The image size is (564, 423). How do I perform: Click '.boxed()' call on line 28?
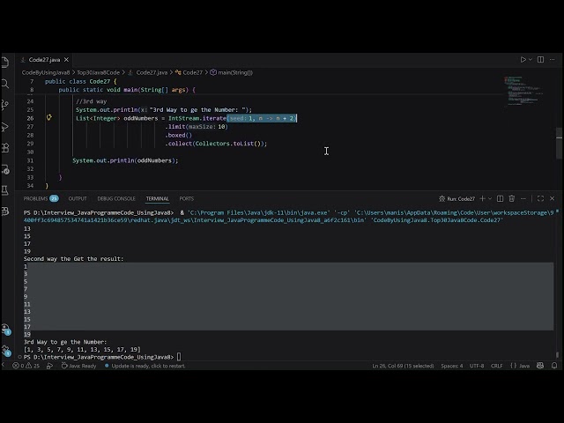click(x=178, y=135)
